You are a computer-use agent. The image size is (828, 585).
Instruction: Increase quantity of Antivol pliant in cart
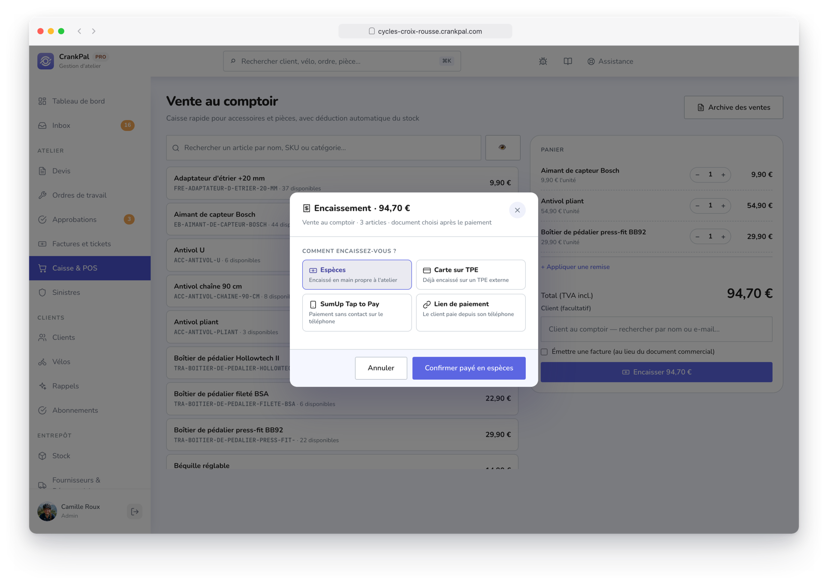point(723,206)
